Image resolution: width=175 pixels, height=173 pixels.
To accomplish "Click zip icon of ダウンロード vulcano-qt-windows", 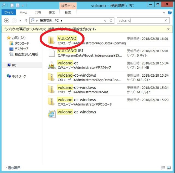I will click(x=51, y=102).
